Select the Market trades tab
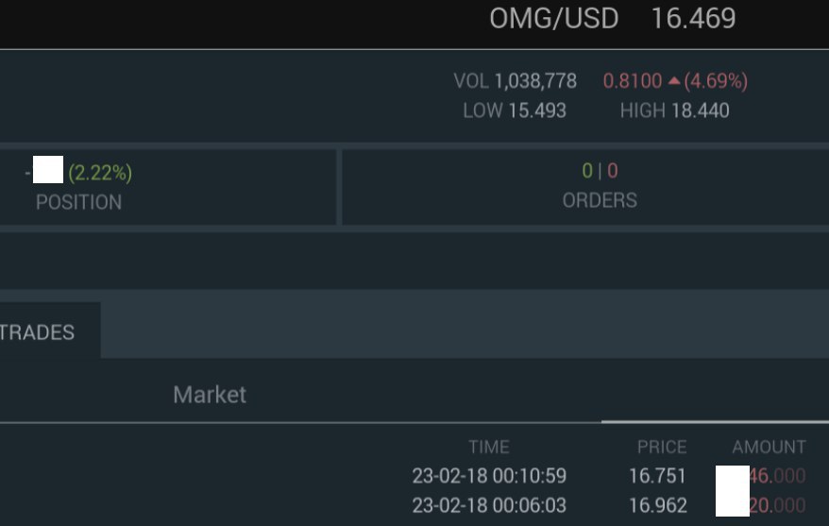This screenshot has width=829, height=526. [210, 395]
